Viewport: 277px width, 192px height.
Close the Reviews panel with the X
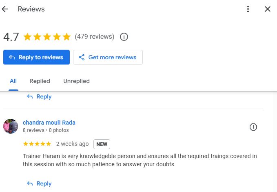click(268, 9)
